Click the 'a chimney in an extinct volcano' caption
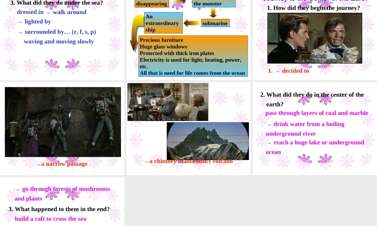 (188, 161)
